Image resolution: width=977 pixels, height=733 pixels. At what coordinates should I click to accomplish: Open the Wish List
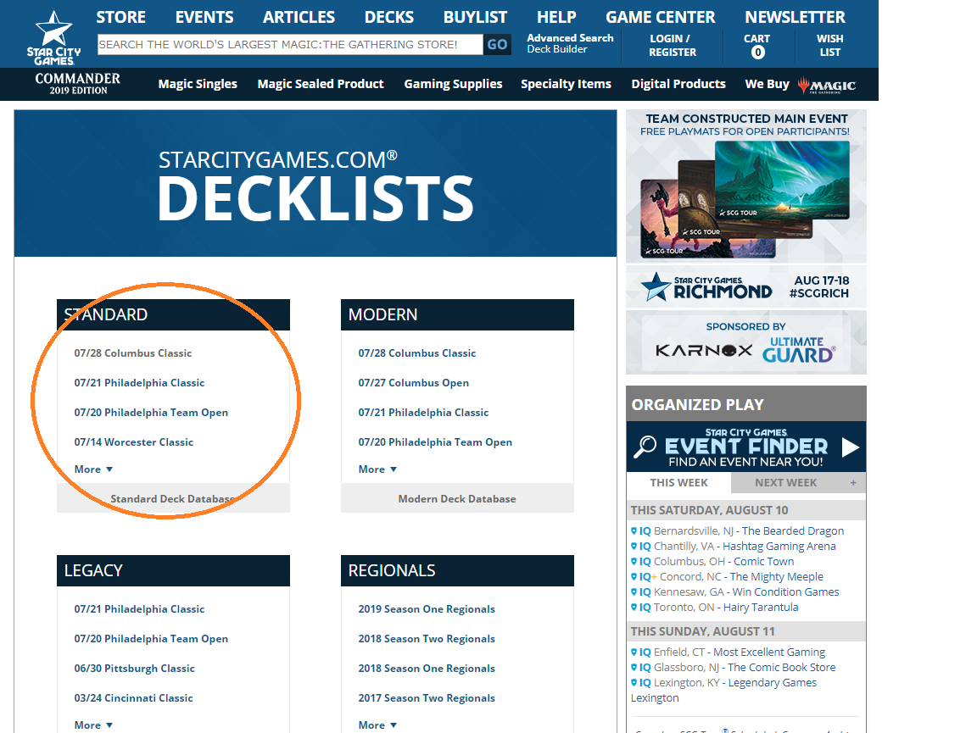coord(830,46)
